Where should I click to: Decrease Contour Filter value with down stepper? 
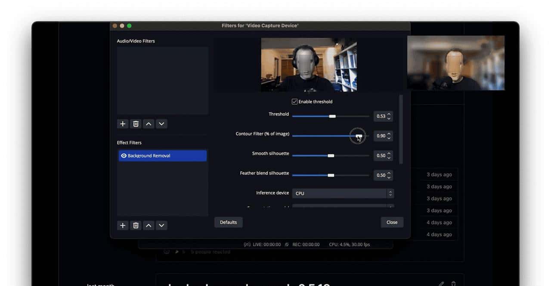click(389, 138)
